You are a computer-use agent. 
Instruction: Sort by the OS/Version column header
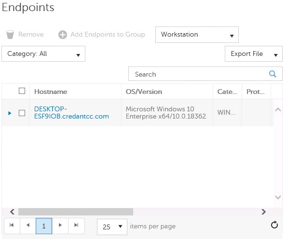click(x=144, y=92)
